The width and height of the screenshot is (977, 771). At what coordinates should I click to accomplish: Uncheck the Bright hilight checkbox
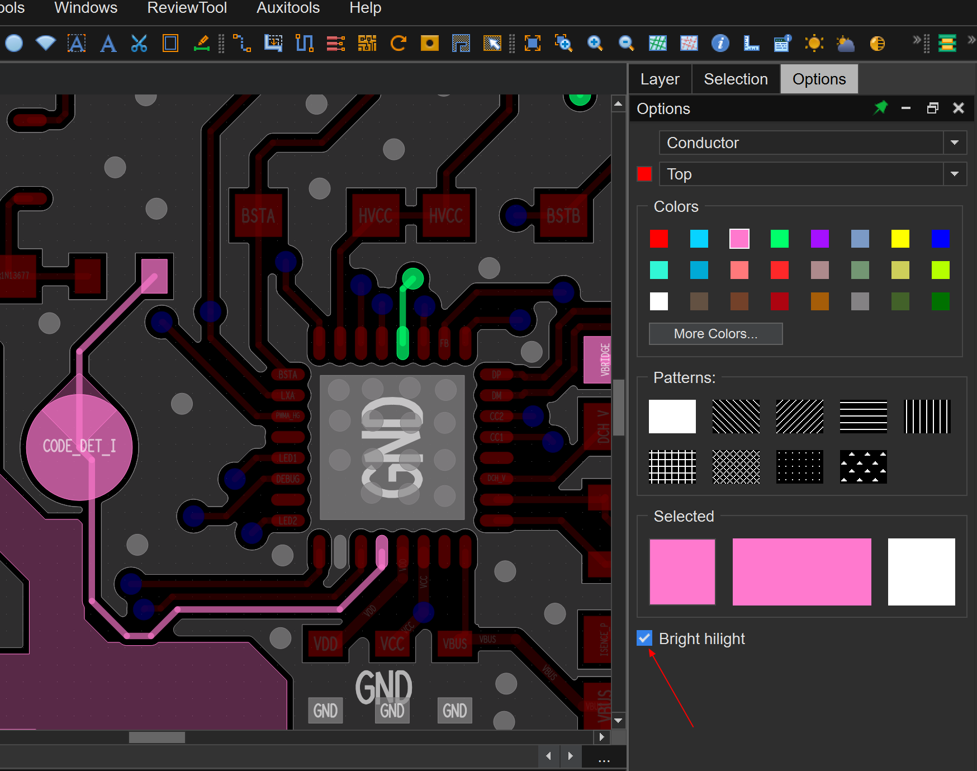644,638
